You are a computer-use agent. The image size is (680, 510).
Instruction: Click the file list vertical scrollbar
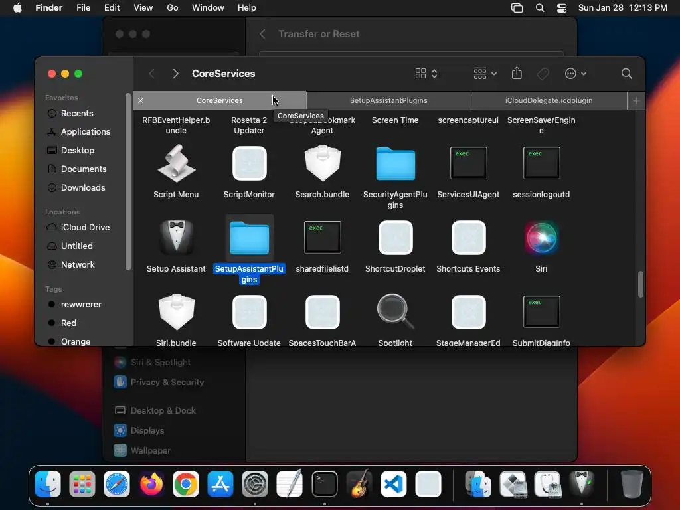(x=641, y=284)
